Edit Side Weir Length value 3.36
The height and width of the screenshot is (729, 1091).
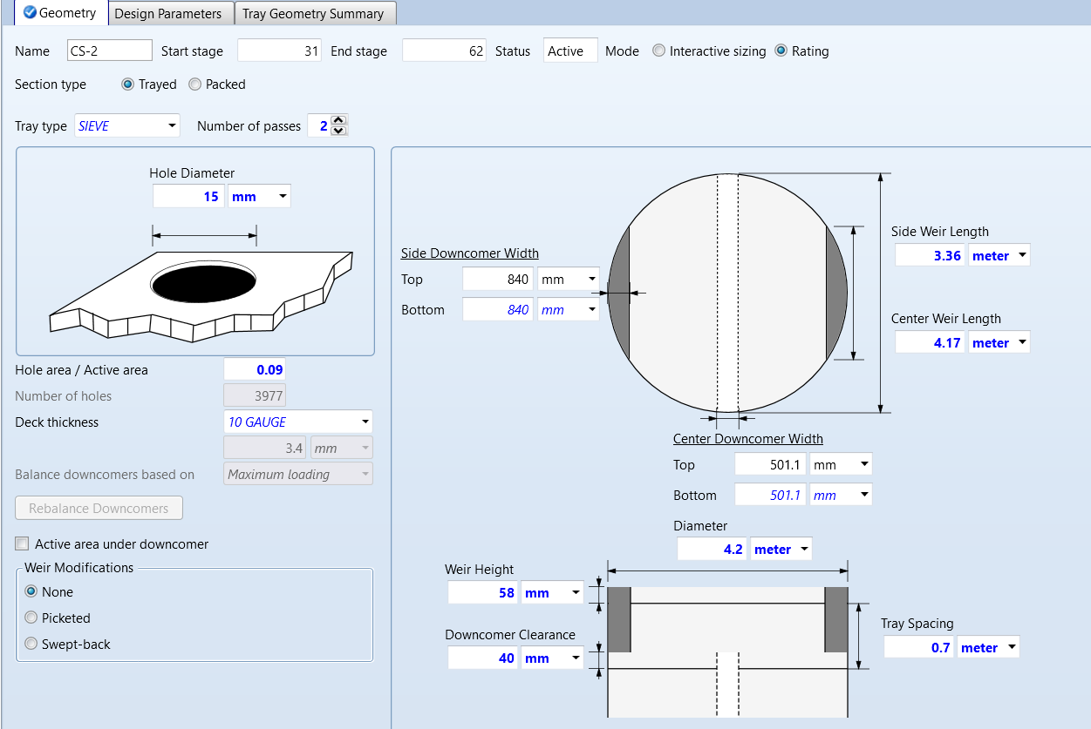click(931, 256)
